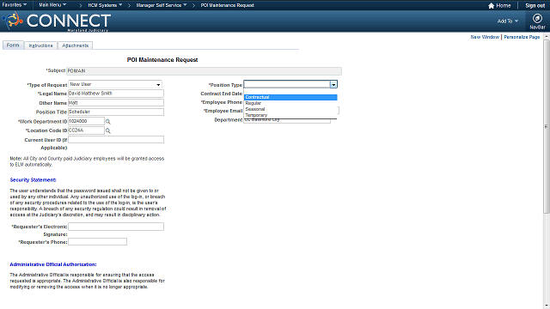
Task: Click the Legal Name field
Action: (116, 94)
